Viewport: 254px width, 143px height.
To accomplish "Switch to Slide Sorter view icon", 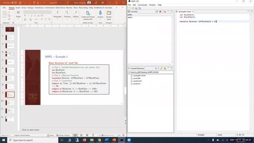I will (81, 135).
